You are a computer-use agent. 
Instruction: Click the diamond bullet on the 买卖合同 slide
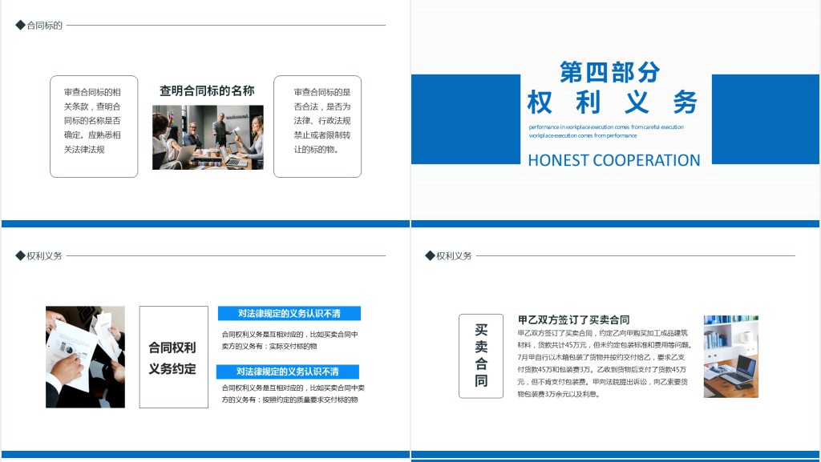(431, 255)
